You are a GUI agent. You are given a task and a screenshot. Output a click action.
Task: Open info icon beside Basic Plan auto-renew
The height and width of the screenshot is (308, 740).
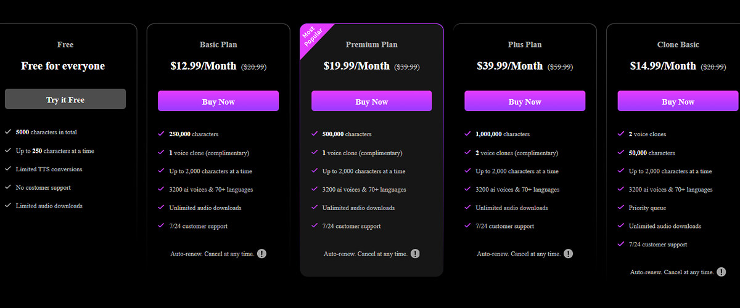click(x=261, y=253)
